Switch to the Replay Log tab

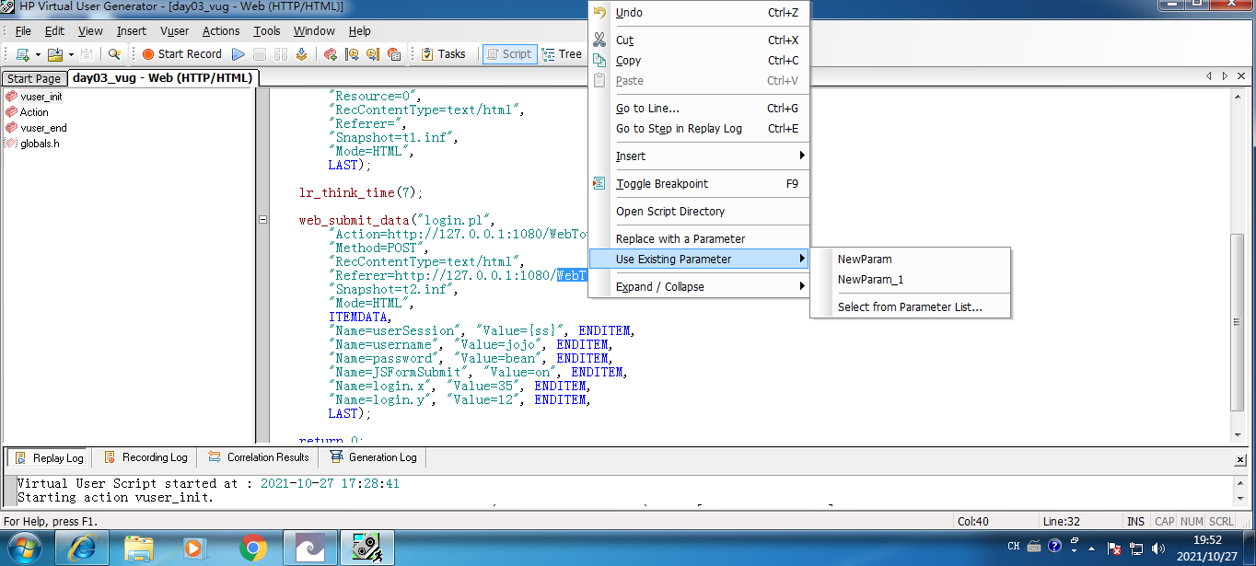[49, 457]
